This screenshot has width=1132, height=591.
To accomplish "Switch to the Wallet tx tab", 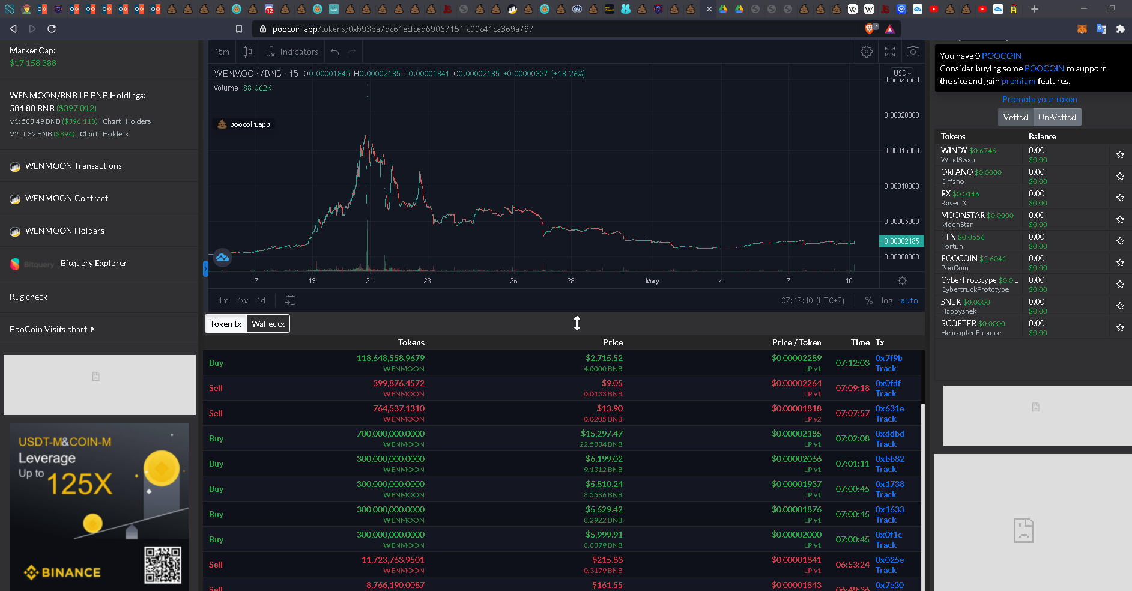I will (x=268, y=324).
